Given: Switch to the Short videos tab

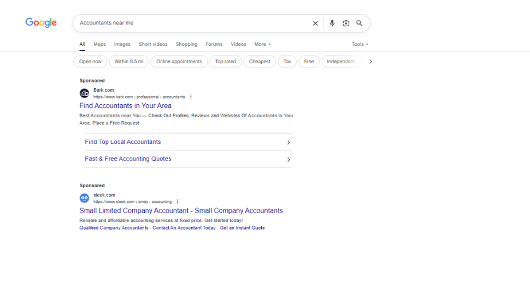Looking at the screenshot, I should pyautogui.click(x=153, y=44).
